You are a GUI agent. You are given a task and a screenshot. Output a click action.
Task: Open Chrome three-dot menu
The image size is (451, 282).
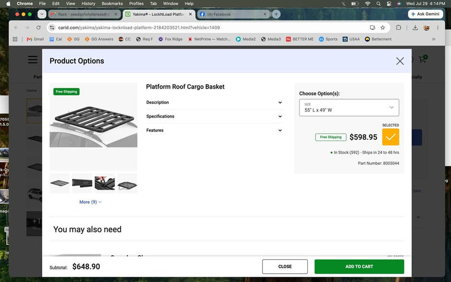[437, 28]
